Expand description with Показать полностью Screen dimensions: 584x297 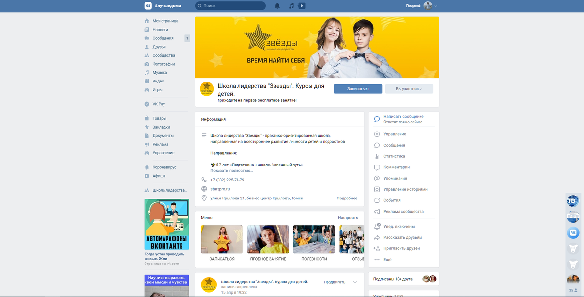coord(232,171)
